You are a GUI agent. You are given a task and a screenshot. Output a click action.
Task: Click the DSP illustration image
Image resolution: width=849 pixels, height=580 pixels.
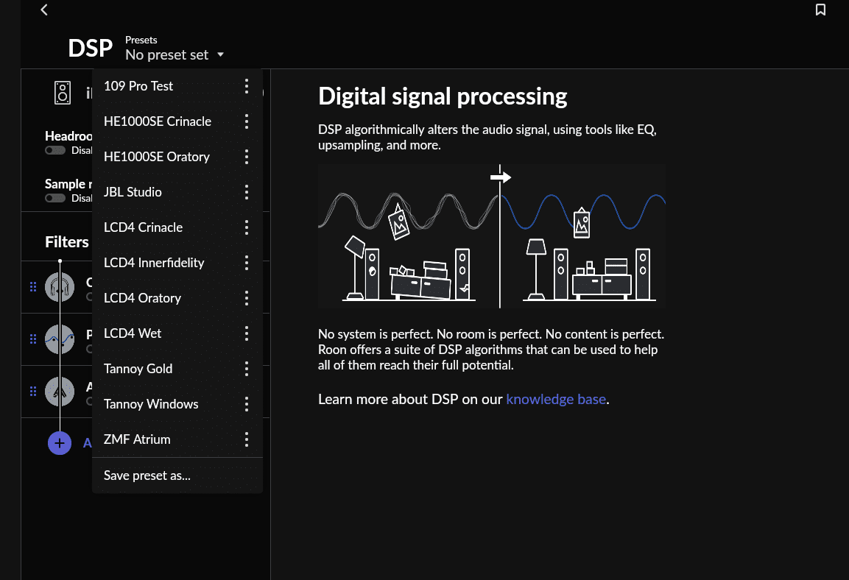pyautogui.click(x=492, y=236)
